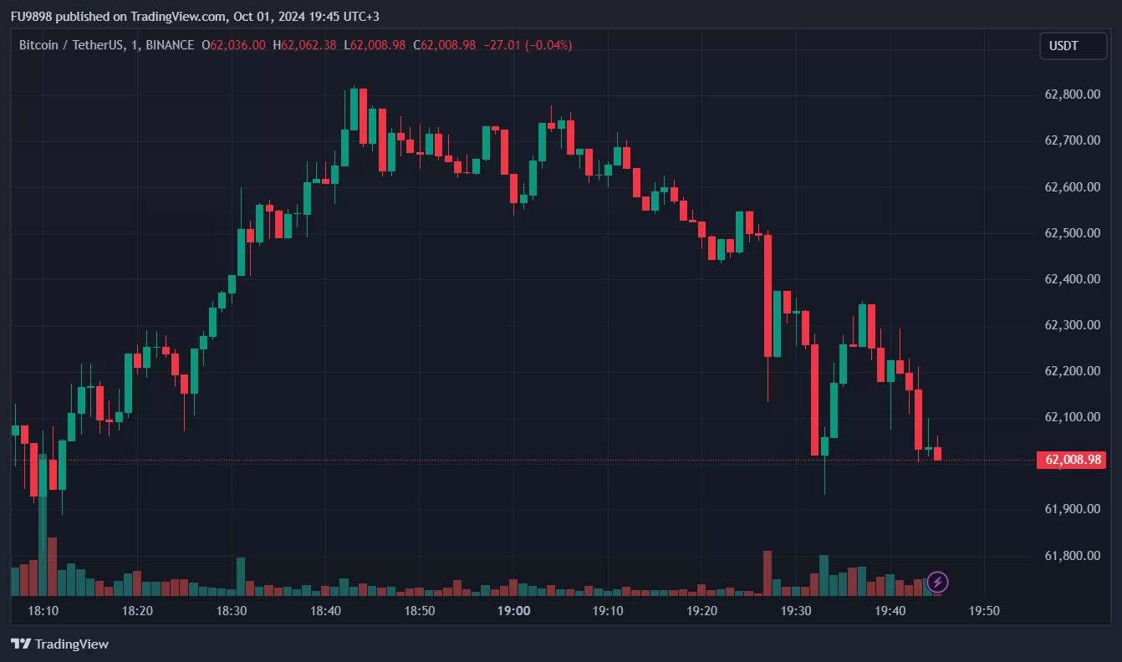Click the BINANCE exchange label
The width and height of the screenshot is (1122, 662).
(x=170, y=45)
